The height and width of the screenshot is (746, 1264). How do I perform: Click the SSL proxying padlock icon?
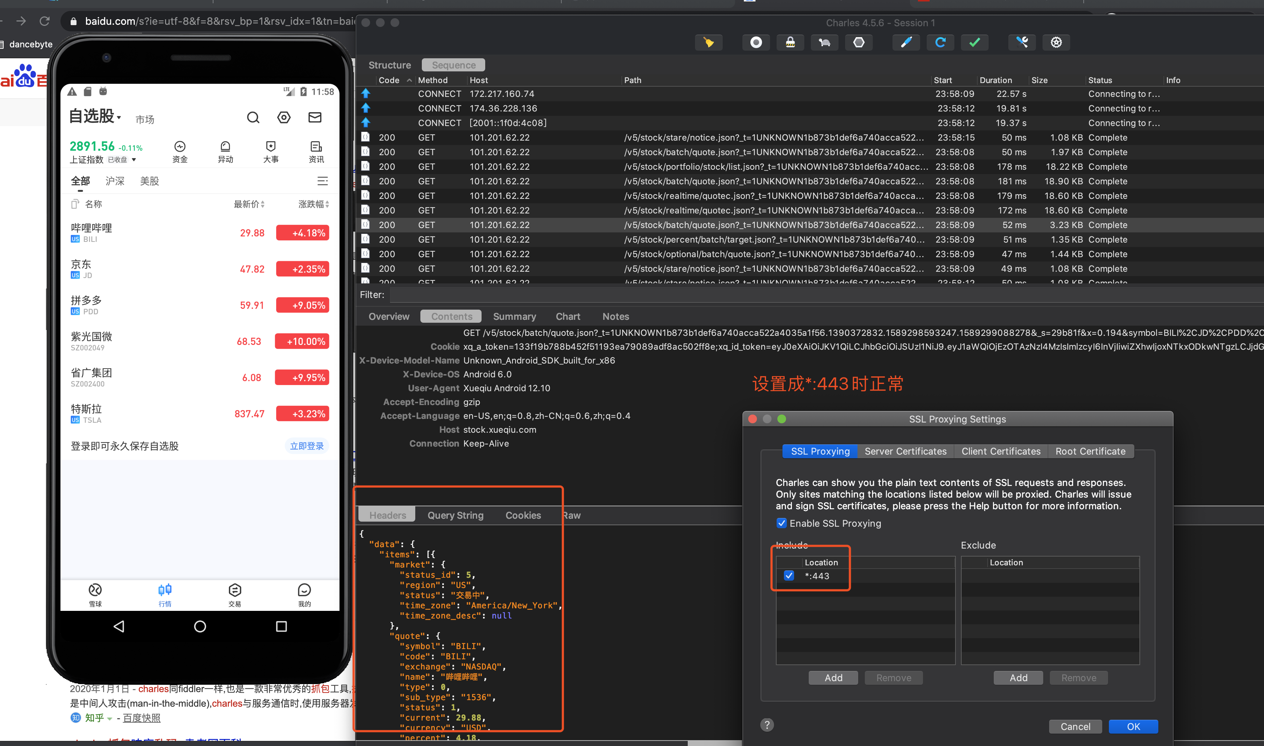pyautogui.click(x=790, y=43)
